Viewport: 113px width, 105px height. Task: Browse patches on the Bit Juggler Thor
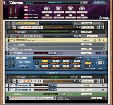click(74, 77)
